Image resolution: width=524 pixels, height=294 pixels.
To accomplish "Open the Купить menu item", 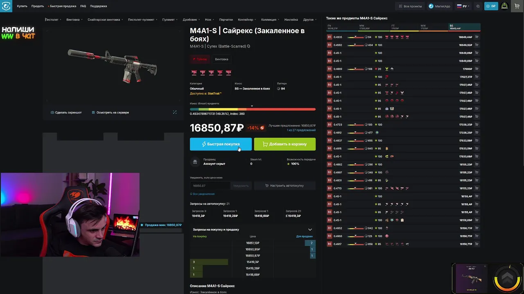I will pyautogui.click(x=22, y=6).
